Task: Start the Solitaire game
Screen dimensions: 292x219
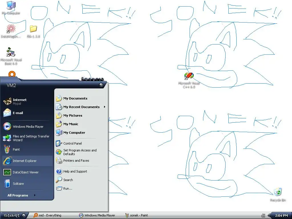Action: [x=27, y=184]
